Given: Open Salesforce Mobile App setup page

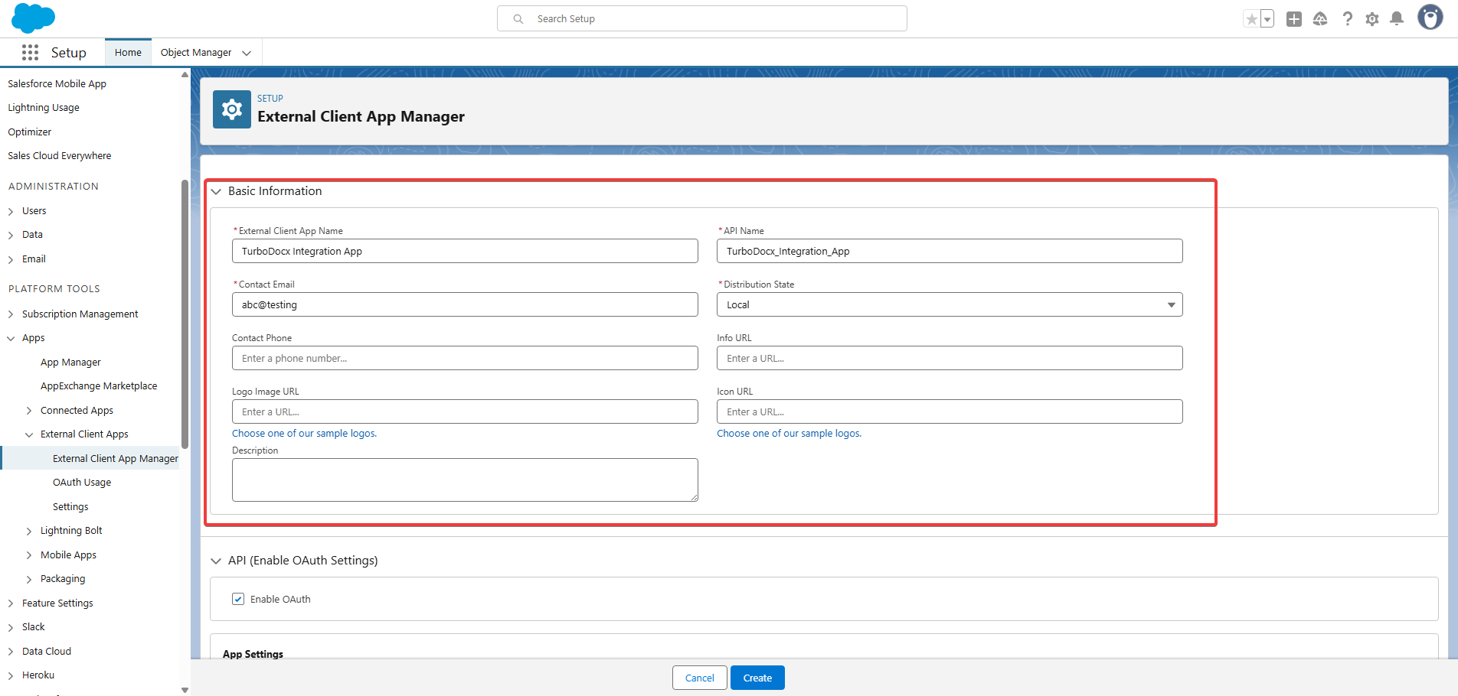Looking at the screenshot, I should pos(57,83).
